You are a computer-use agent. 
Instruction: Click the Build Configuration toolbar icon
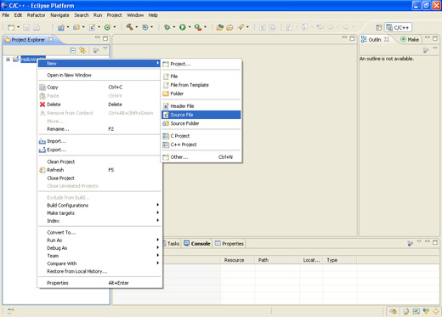click(145, 27)
